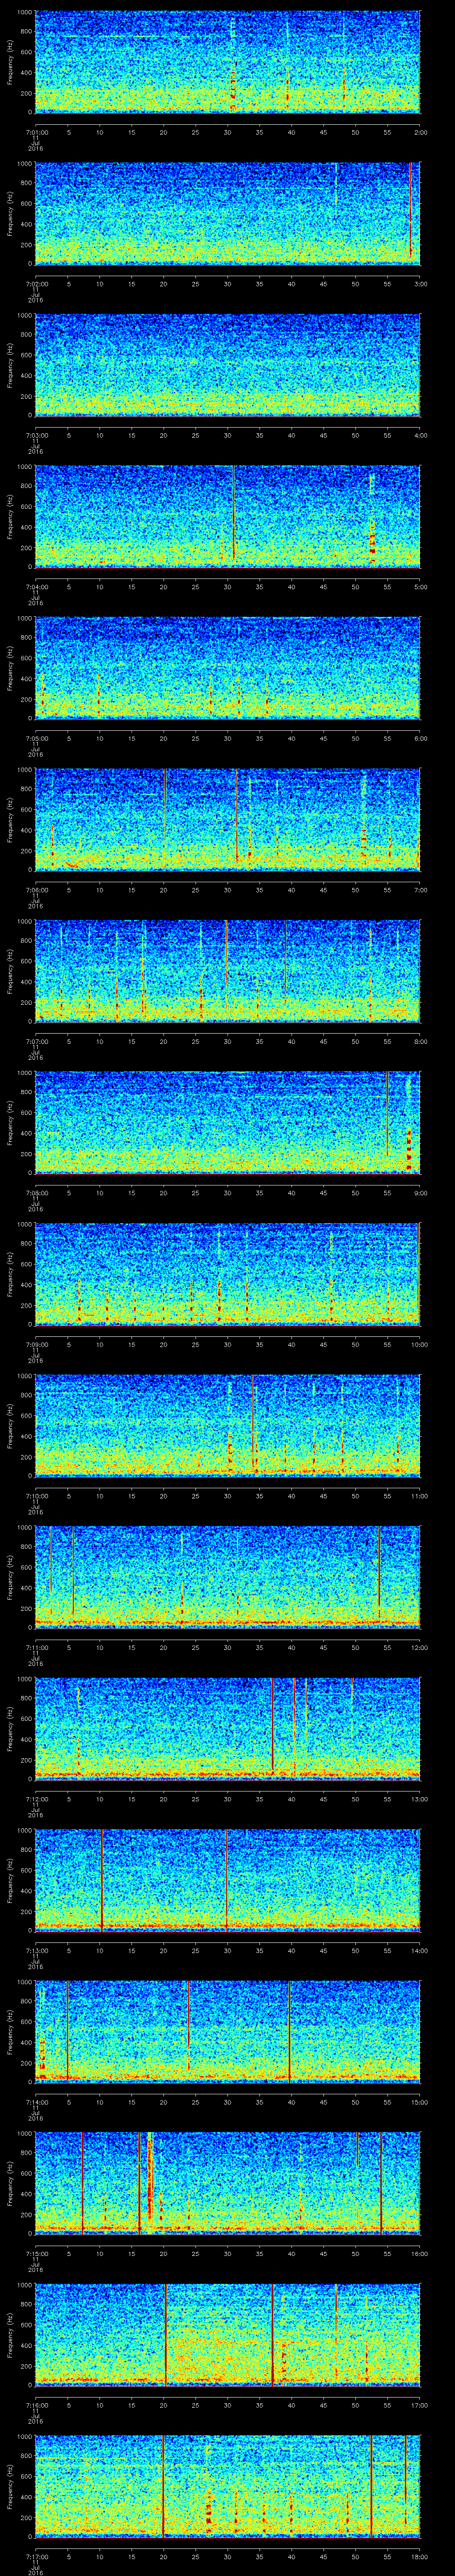Click the '7:12:00' start time label
Screen dimensions: 455x2576
pos(37,1799)
